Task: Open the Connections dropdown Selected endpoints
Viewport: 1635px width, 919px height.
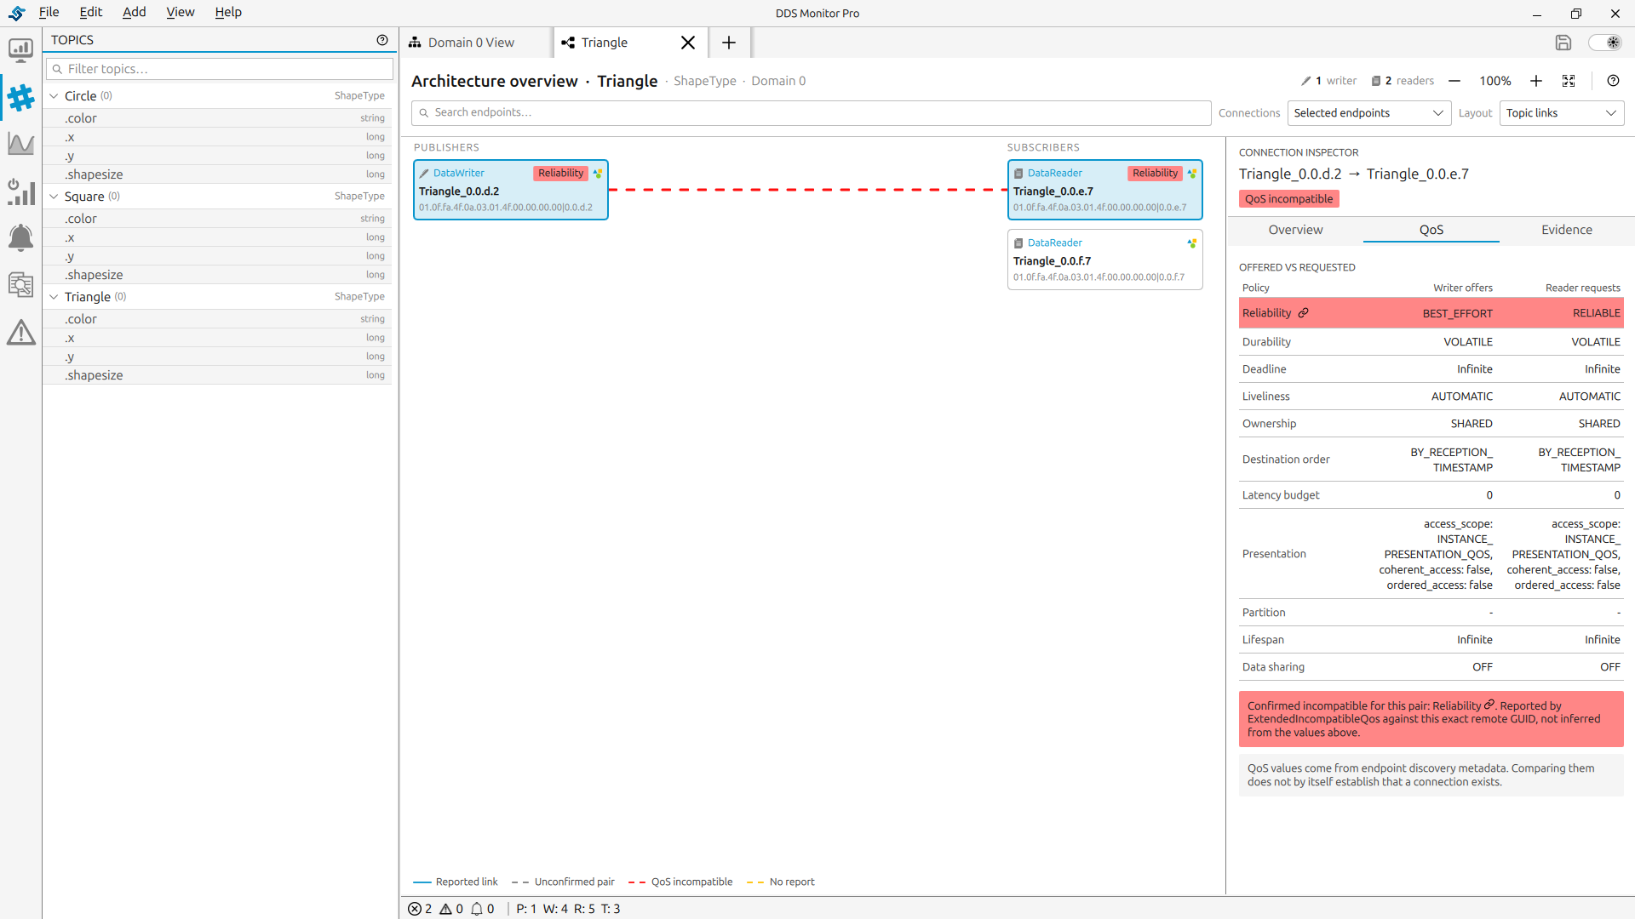Action: [x=1369, y=113]
